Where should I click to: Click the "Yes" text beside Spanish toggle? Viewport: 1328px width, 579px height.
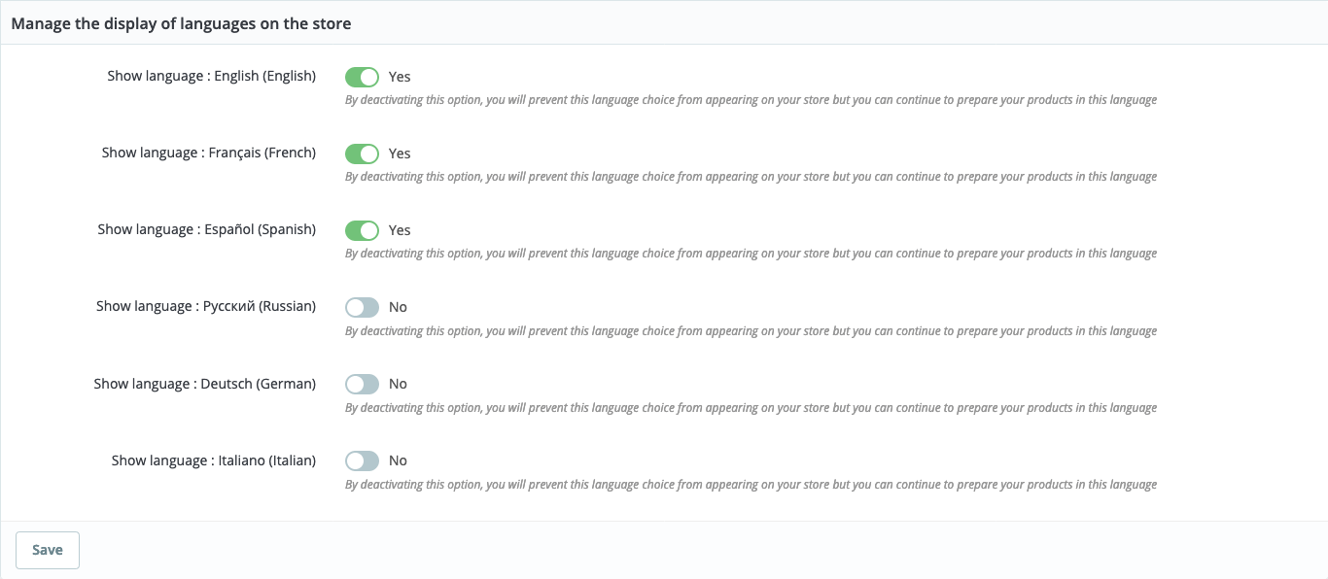pyautogui.click(x=400, y=230)
